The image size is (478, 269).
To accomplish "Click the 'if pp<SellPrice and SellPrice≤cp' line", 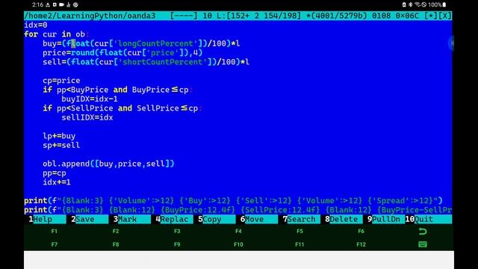I will pos(122,108).
